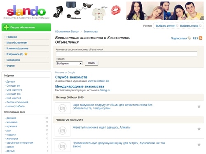The image size is (206, 154).
Task: Click the subscribe tag icon beside Подписаться
Action: 189,38
